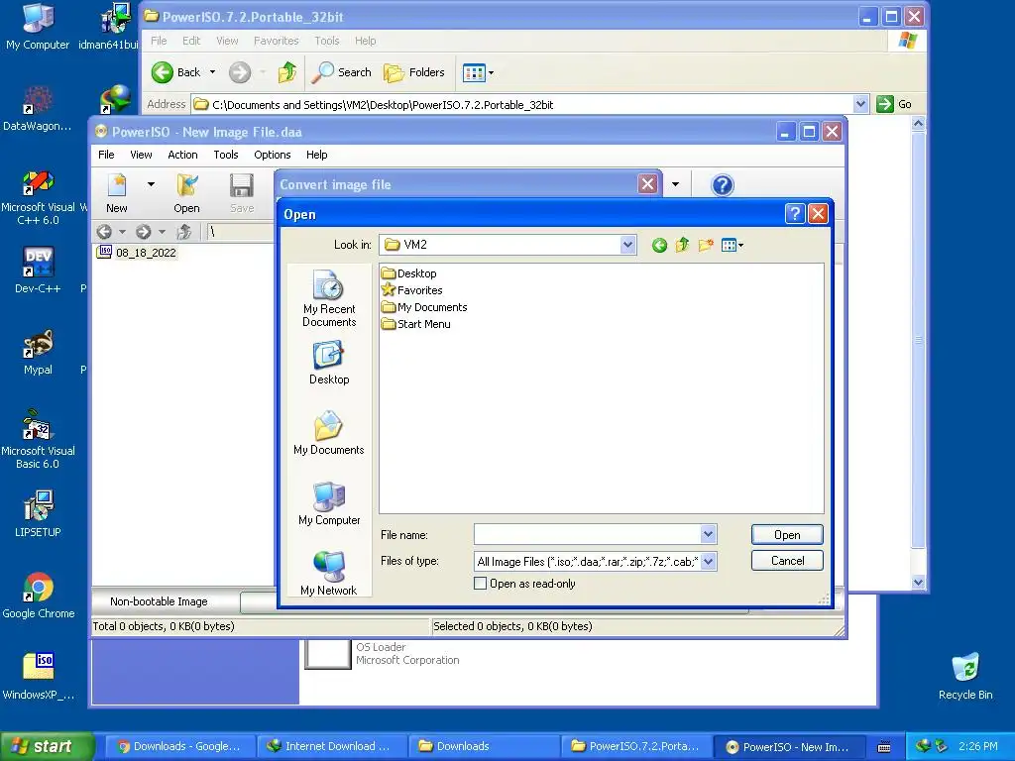Select Microsoft Visual Basic 6.0 shortcut
Screen dimensions: 1015x761
[38, 439]
